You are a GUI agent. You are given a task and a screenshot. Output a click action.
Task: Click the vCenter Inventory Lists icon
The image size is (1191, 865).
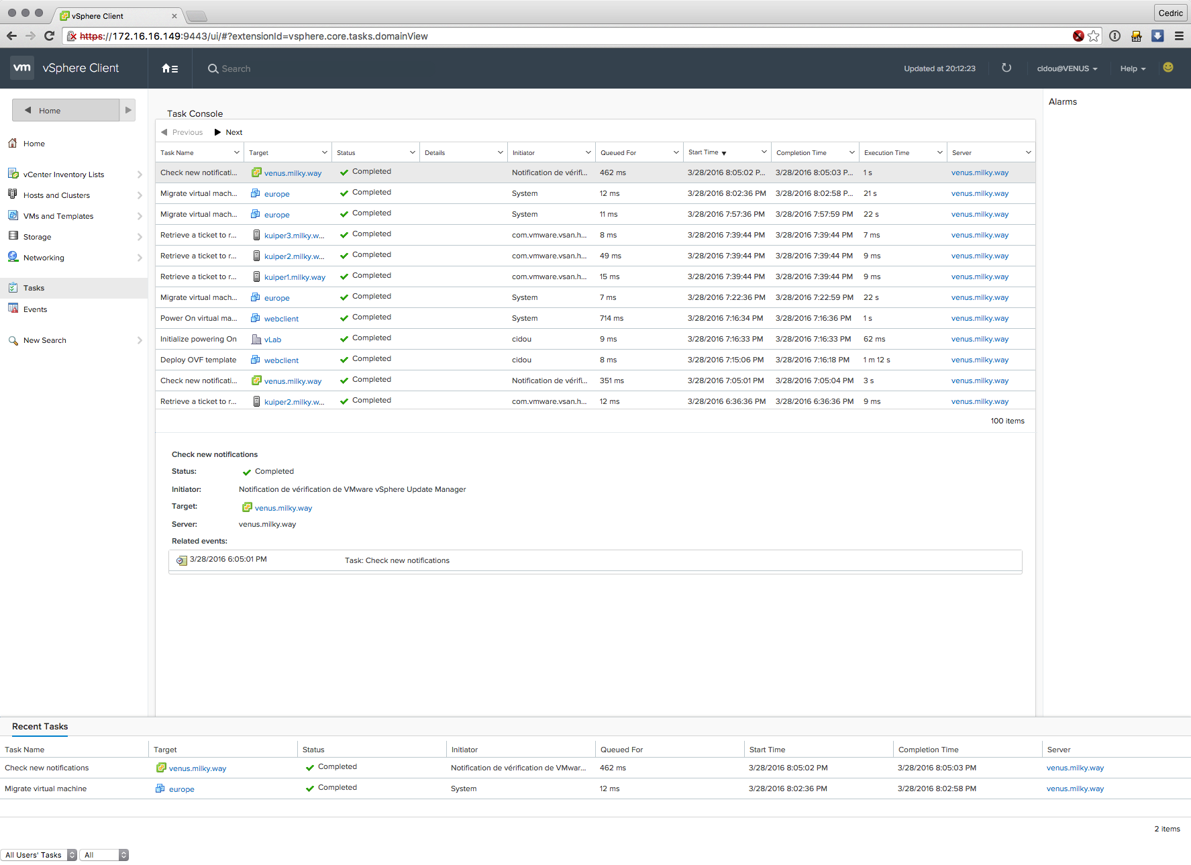pos(13,174)
